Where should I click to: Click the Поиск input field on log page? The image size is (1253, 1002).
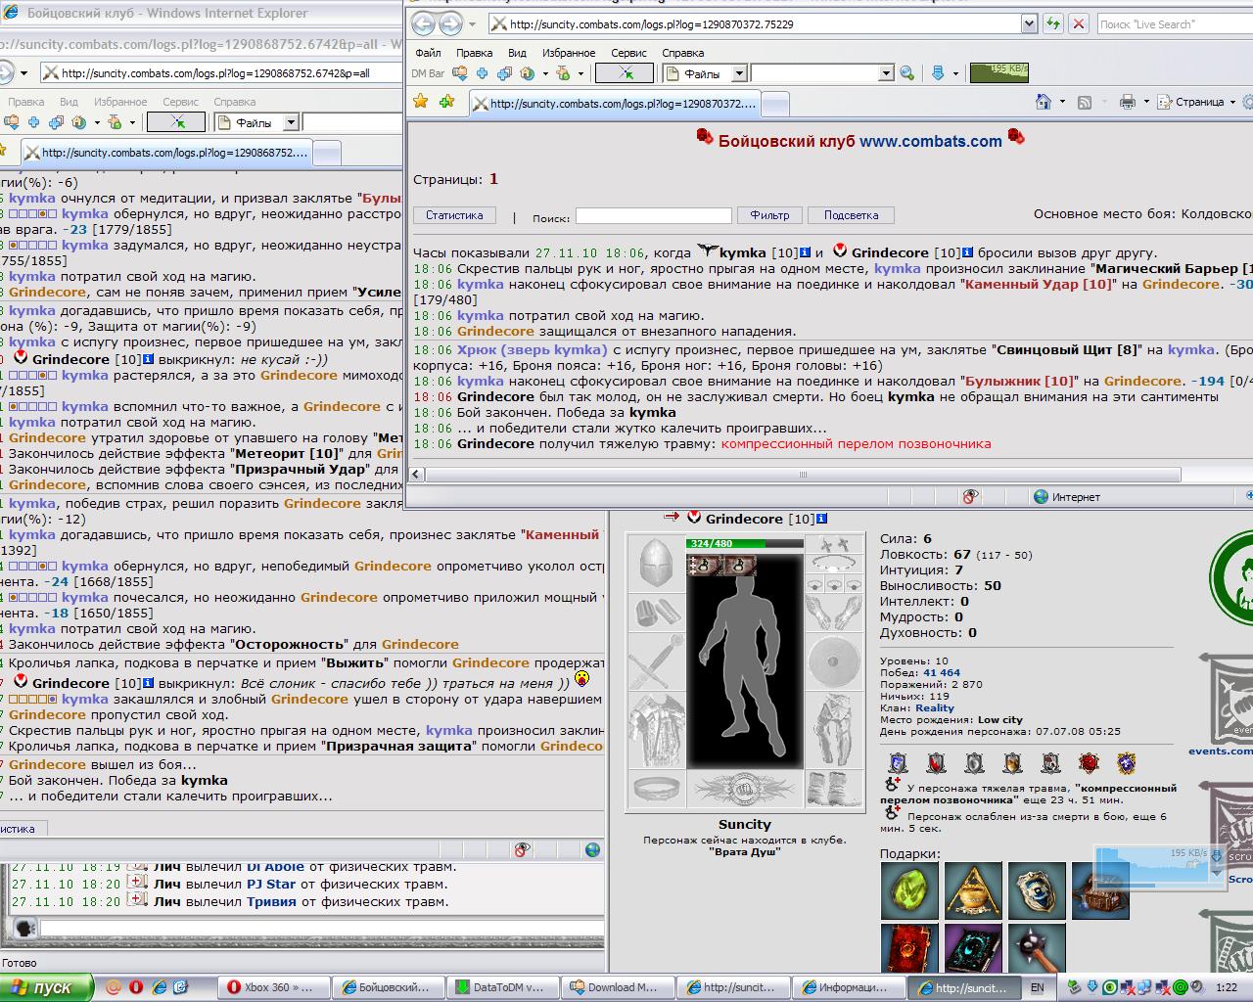tap(653, 215)
